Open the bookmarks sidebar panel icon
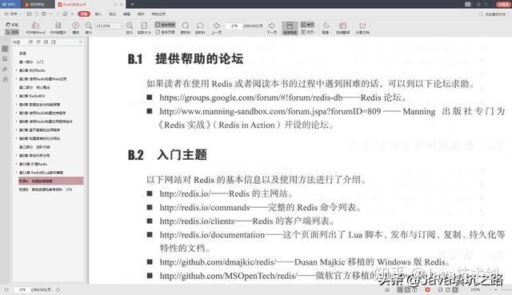Screen dimensions: 512x295 click(5, 49)
